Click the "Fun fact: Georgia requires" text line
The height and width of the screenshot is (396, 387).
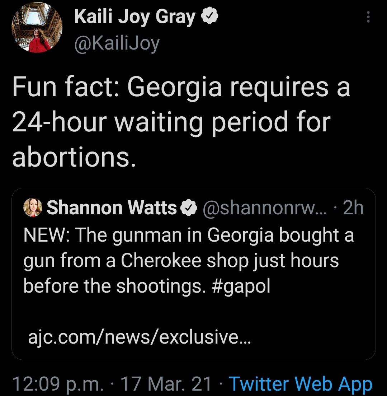click(180, 88)
